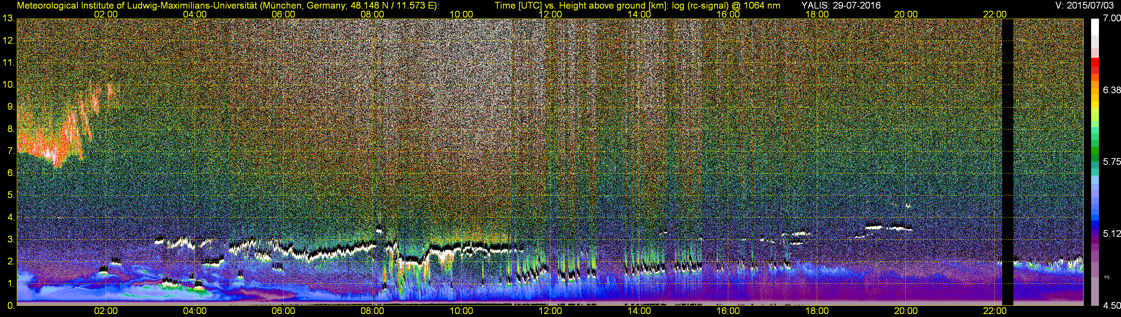This screenshot has height=317, width=1121.
Task: Select the 12:00 tick on the top time axis
Action: (x=550, y=14)
